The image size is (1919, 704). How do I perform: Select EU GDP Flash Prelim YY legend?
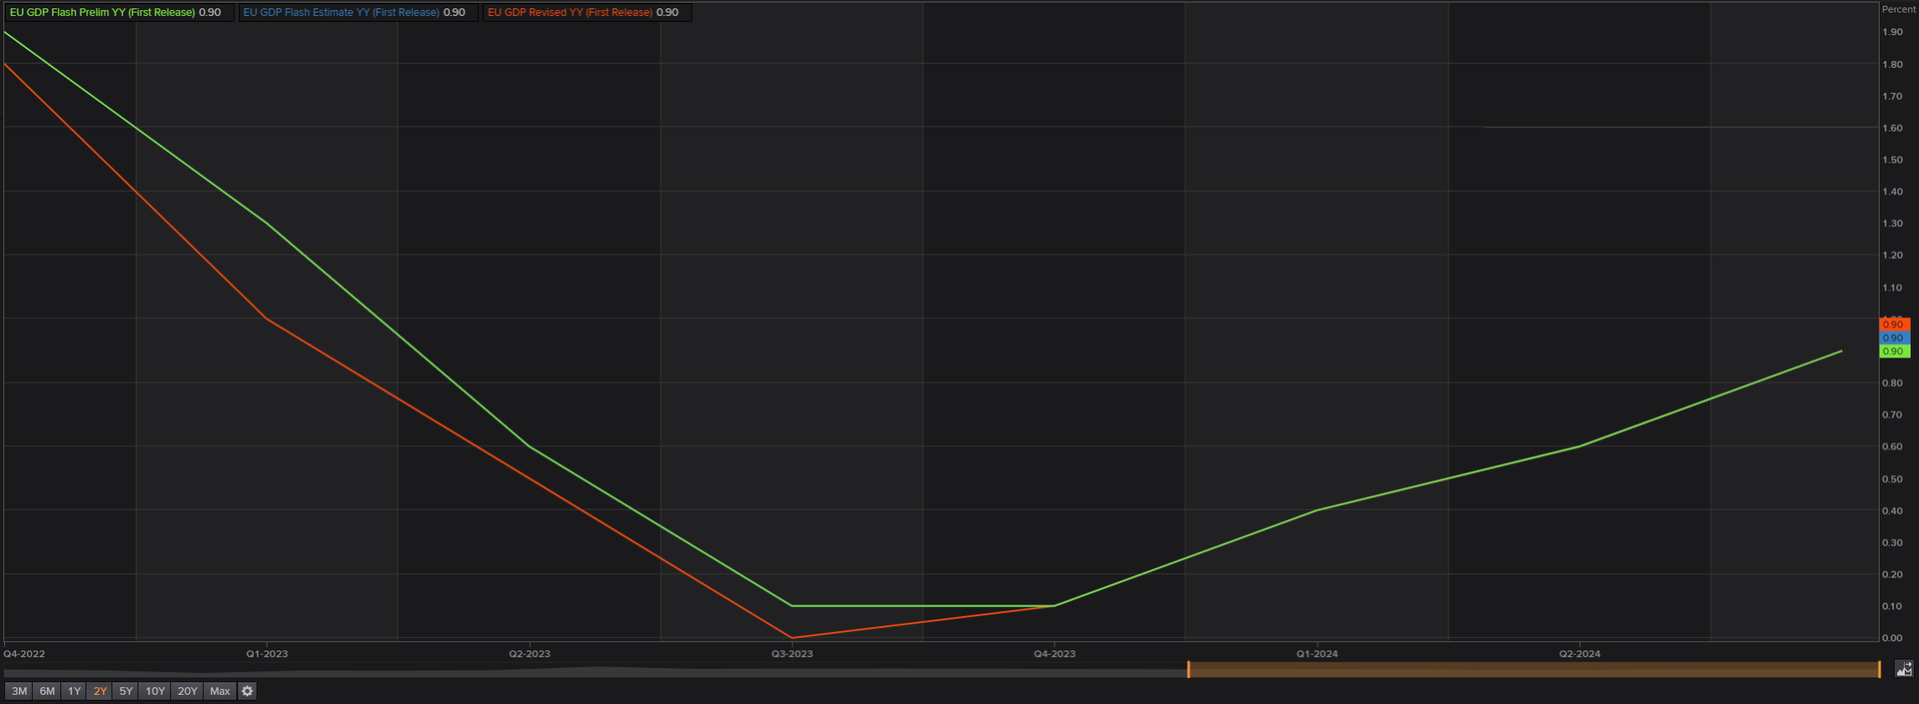click(x=116, y=12)
